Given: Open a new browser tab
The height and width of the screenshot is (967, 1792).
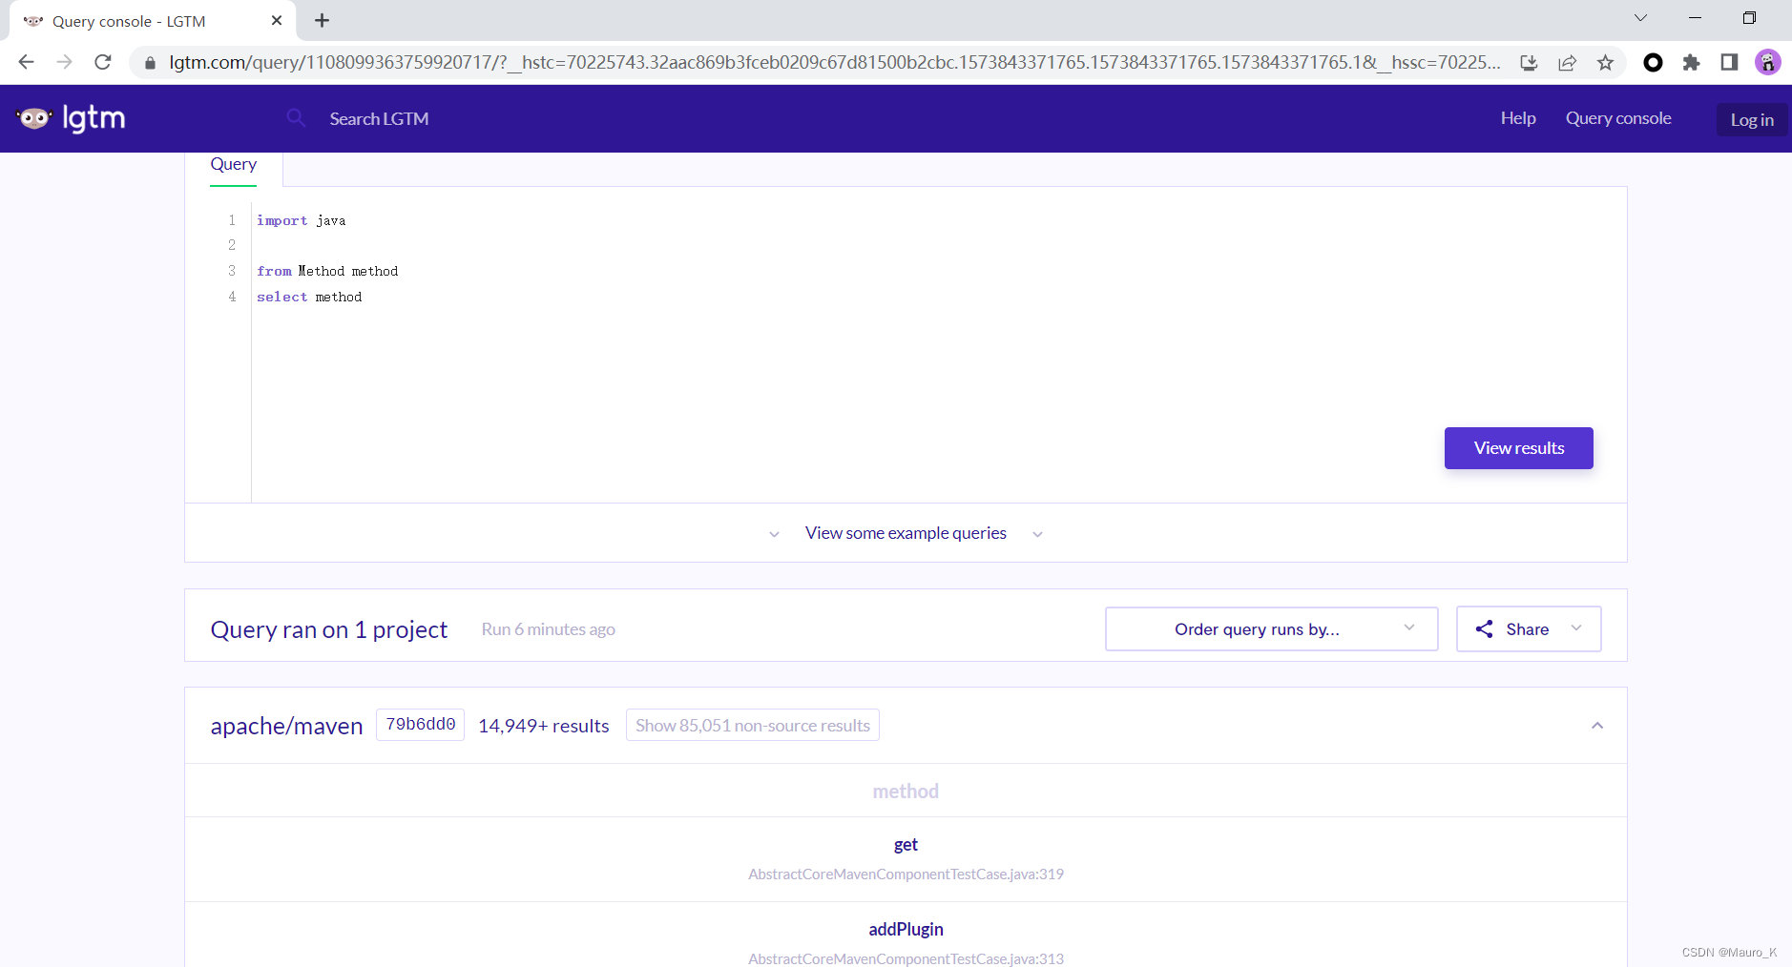Looking at the screenshot, I should (x=323, y=20).
